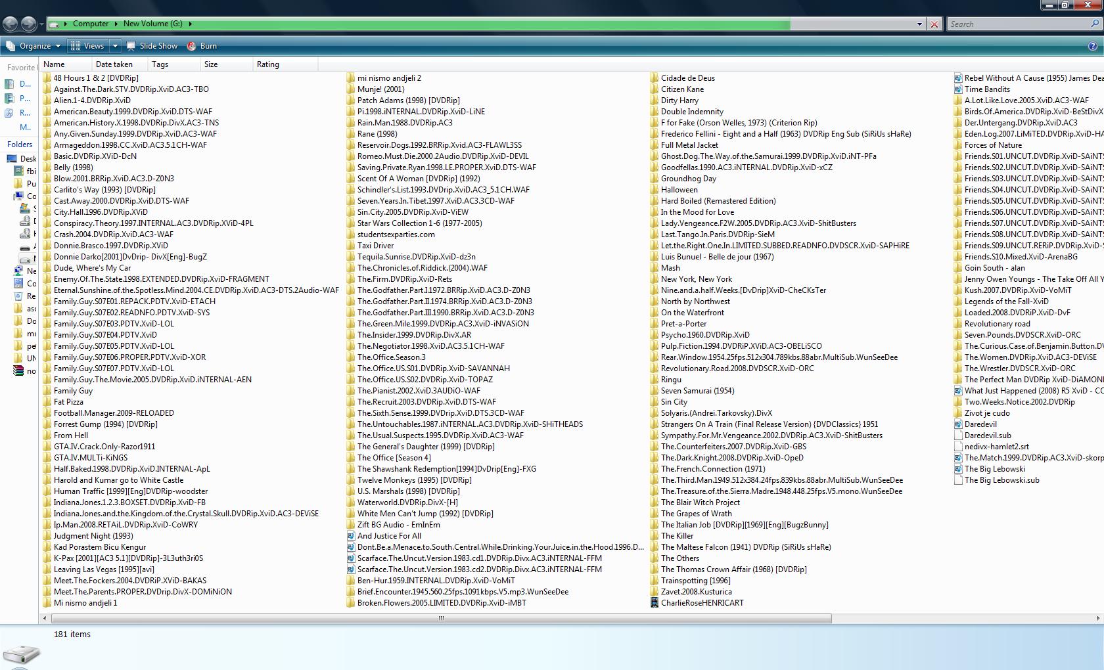Viewport: 1104px width, 670px height.
Task: Click the red X stop loading button
Action: tap(934, 24)
